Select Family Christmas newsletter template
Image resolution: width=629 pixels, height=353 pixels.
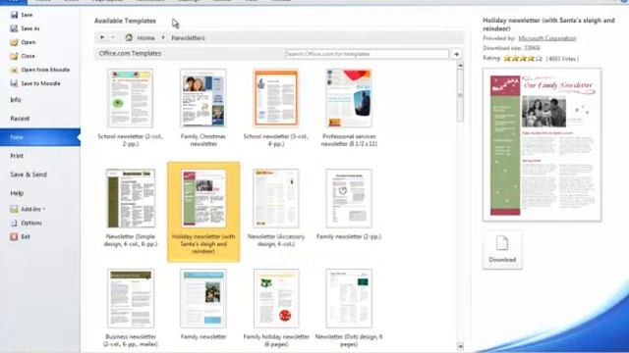[x=203, y=108]
